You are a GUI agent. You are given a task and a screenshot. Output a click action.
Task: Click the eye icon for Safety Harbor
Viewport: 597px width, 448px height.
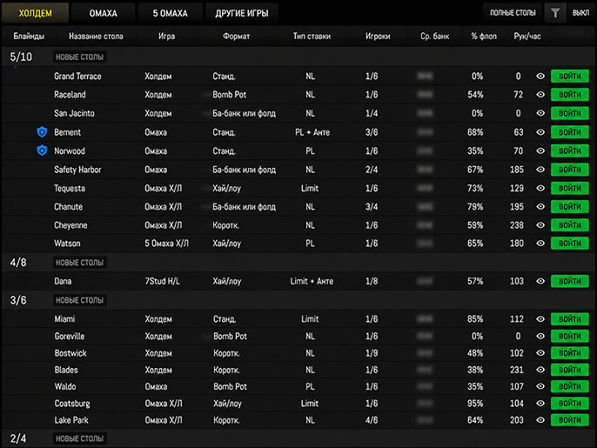click(540, 170)
